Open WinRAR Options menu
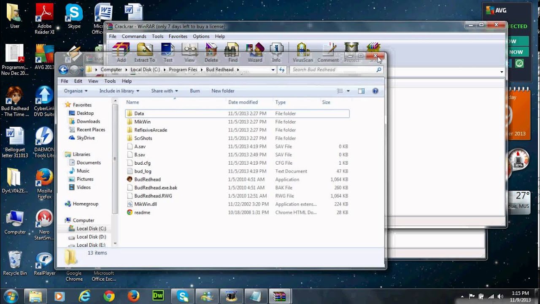The width and height of the screenshot is (540, 304). tap(201, 36)
